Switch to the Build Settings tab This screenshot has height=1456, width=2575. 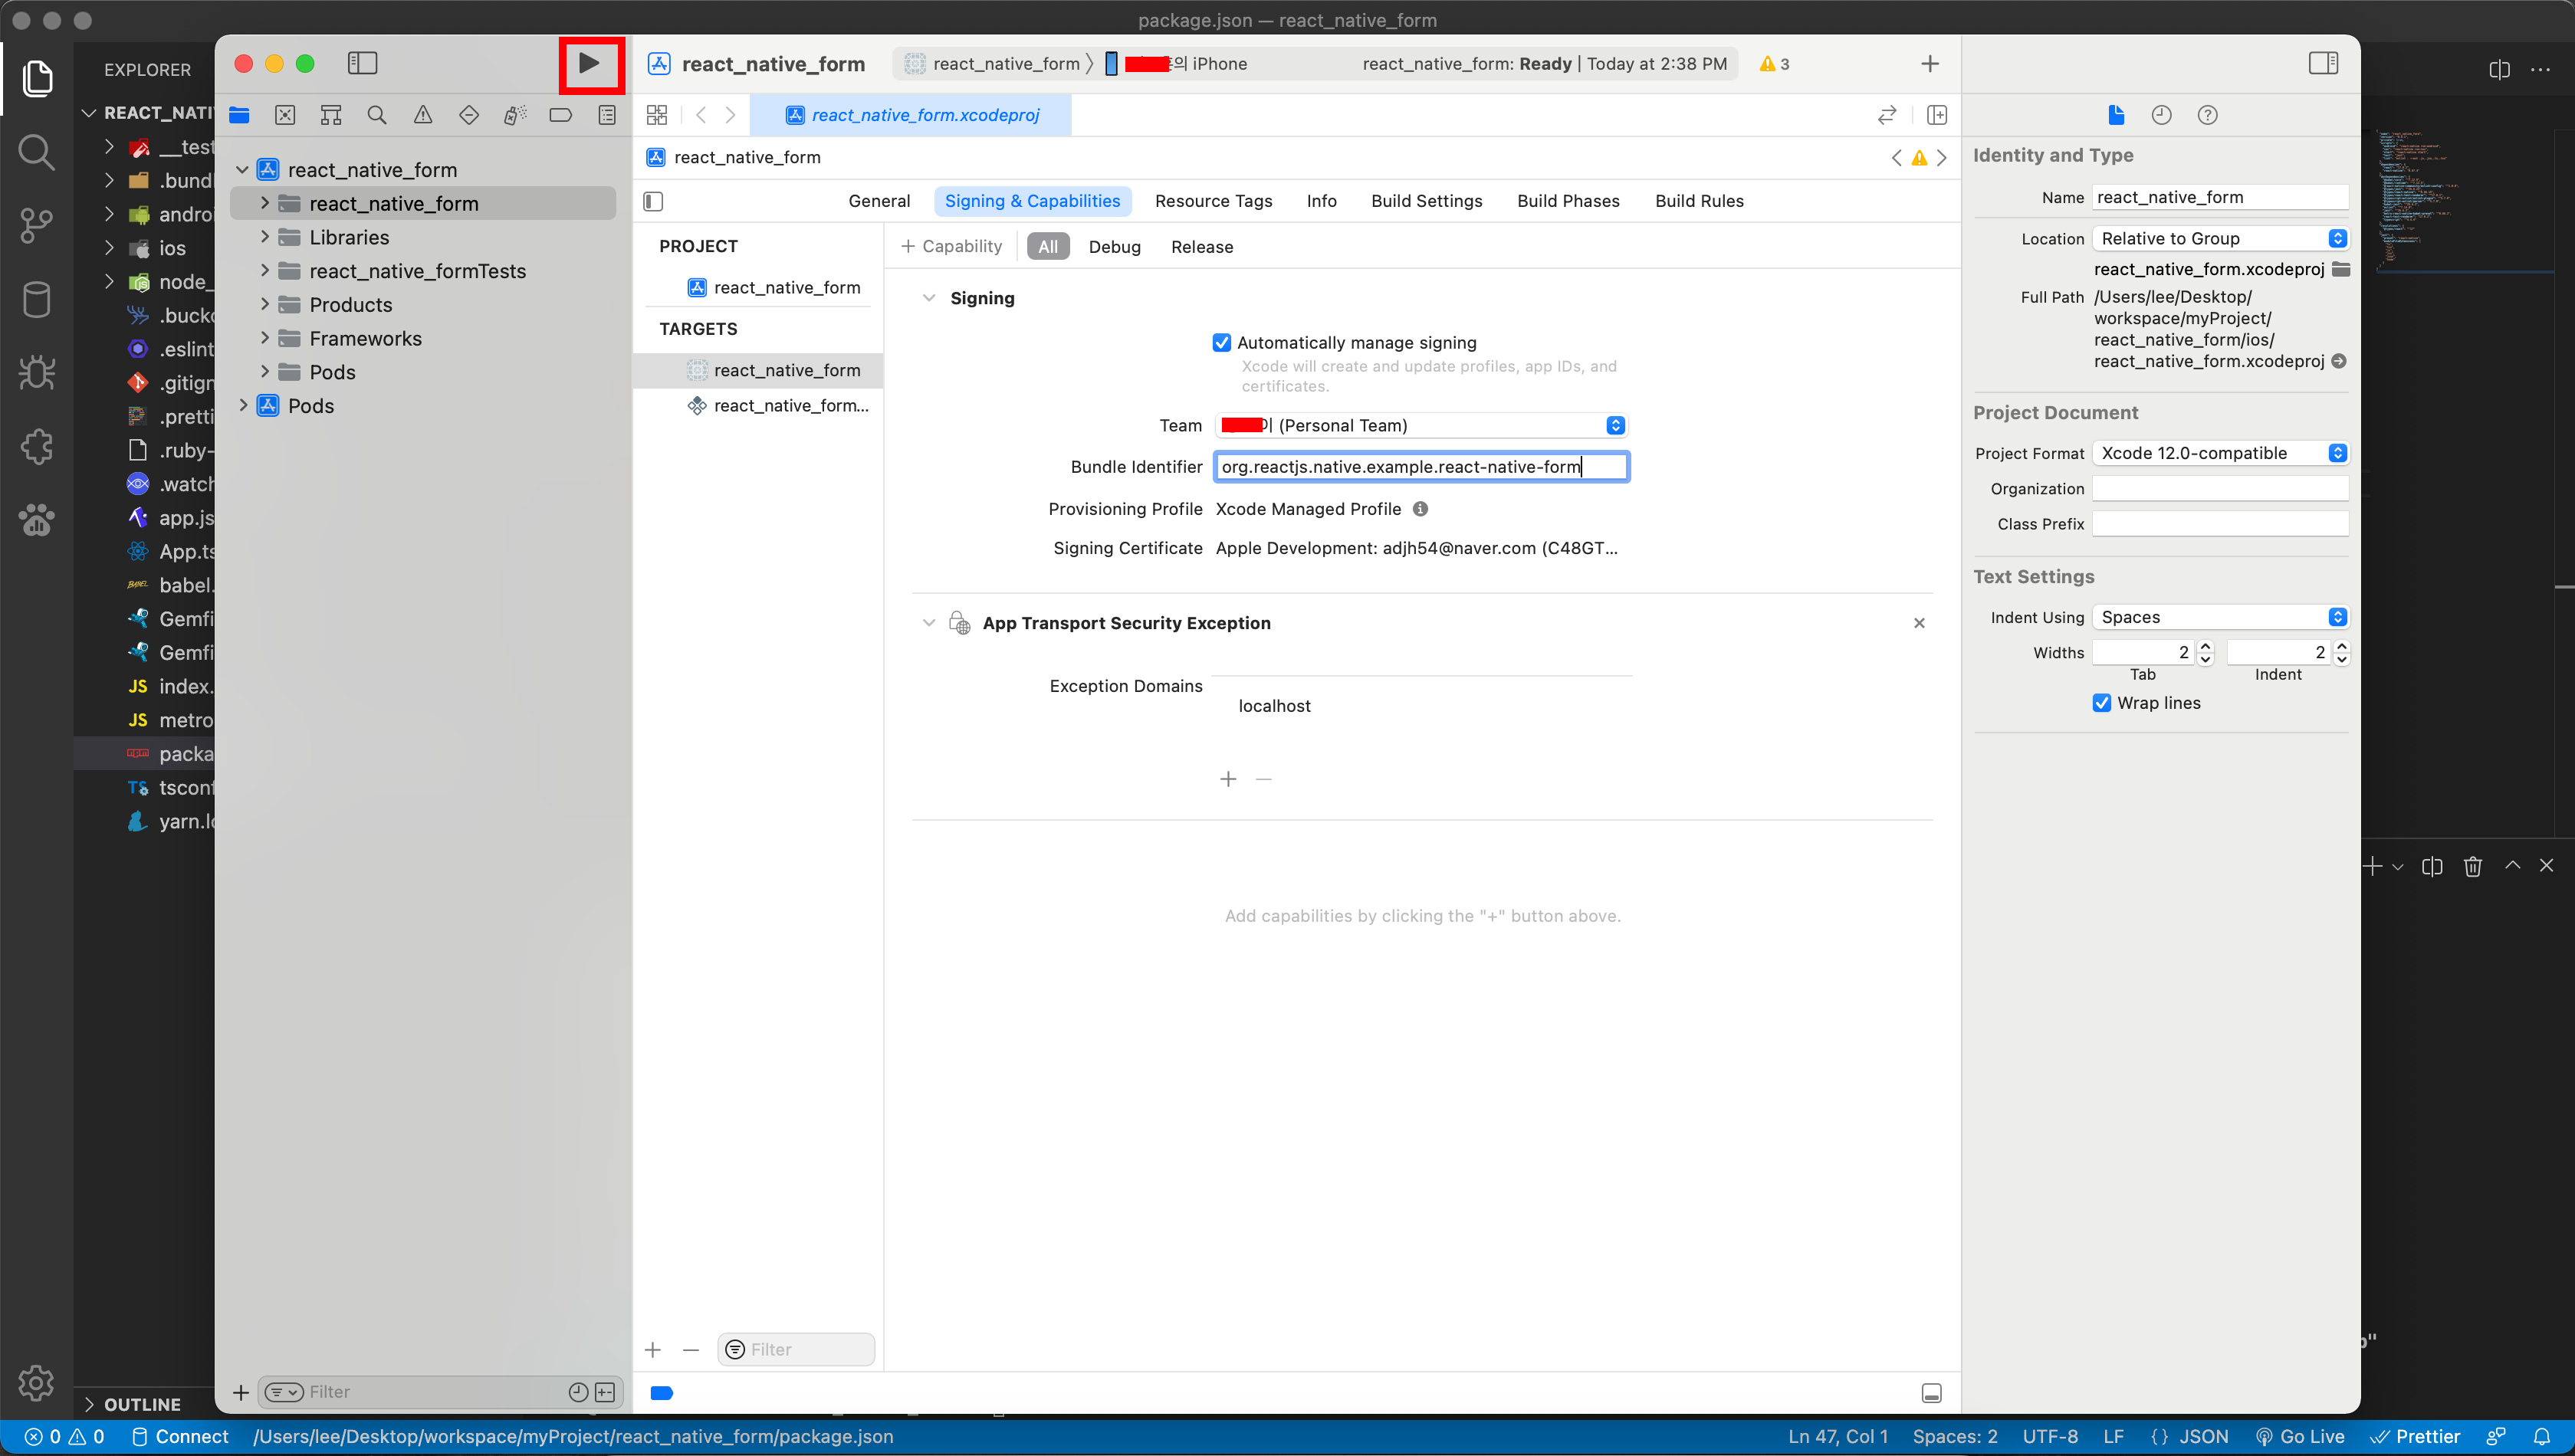pyautogui.click(x=1427, y=201)
